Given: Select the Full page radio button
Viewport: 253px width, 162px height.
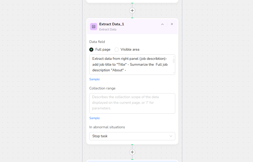Looking at the screenshot, I should pyautogui.click(x=91, y=50).
